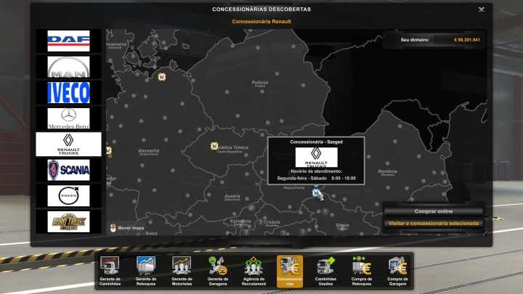The width and height of the screenshot is (523, 294).
Task: Open Gerente de Motoristas
Action: pos(182,271)
